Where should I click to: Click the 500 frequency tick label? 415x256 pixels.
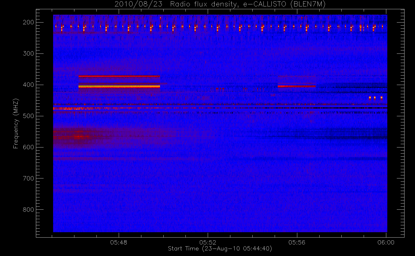tap(28, 116)
